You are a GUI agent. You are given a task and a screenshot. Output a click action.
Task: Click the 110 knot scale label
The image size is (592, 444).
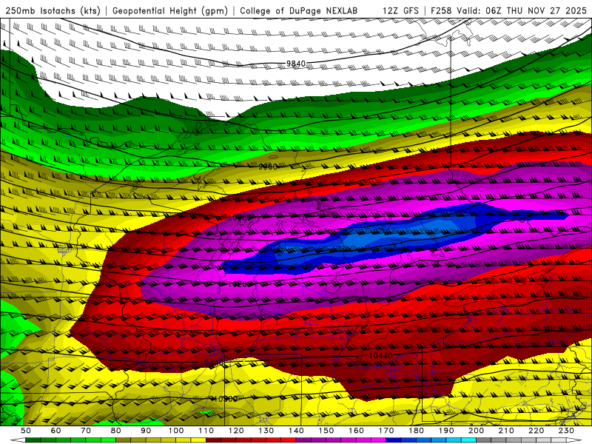(x=206, y=431)
